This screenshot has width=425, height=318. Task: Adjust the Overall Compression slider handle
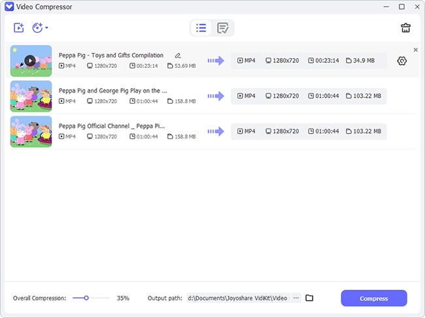point(86,298)
